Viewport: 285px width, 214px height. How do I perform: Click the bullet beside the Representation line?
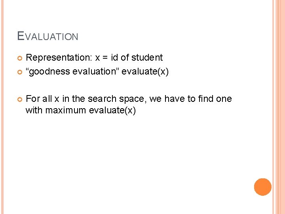click(x=20, y=58)
